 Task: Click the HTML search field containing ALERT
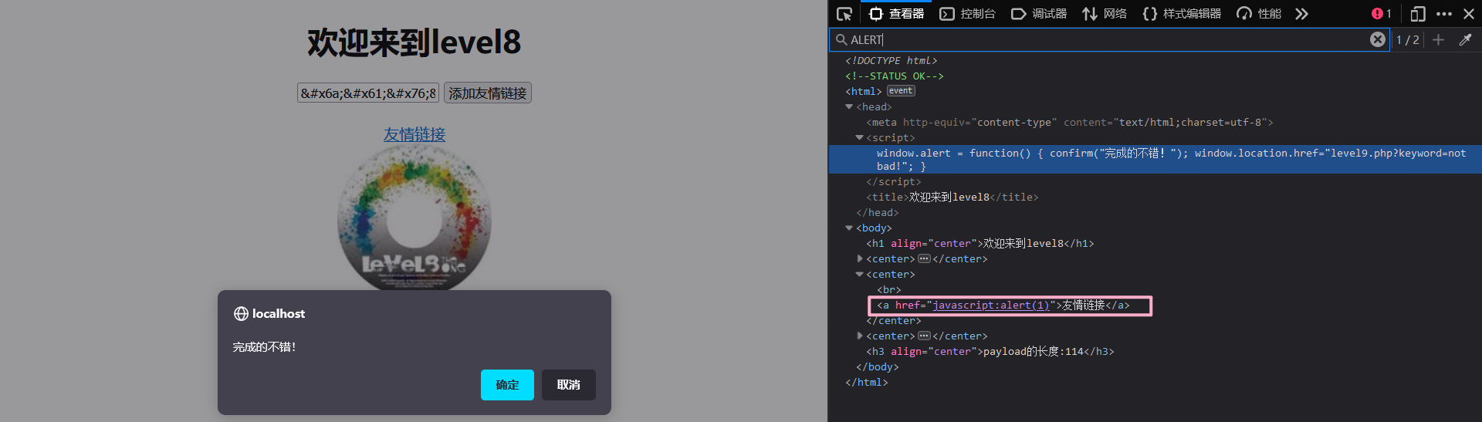[x=1108, y=39]
